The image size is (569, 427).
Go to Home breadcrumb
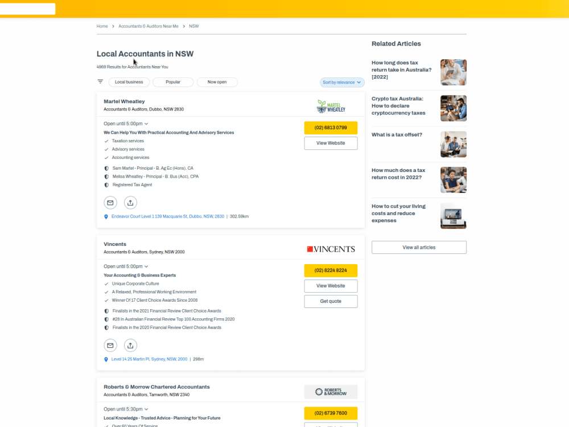pyautogui.click(x=102, y=26)
